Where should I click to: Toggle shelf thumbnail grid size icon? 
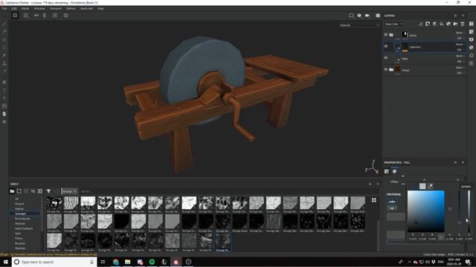point(374,200)
